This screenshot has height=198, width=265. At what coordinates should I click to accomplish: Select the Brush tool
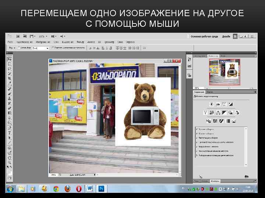(x=10, y=93)
